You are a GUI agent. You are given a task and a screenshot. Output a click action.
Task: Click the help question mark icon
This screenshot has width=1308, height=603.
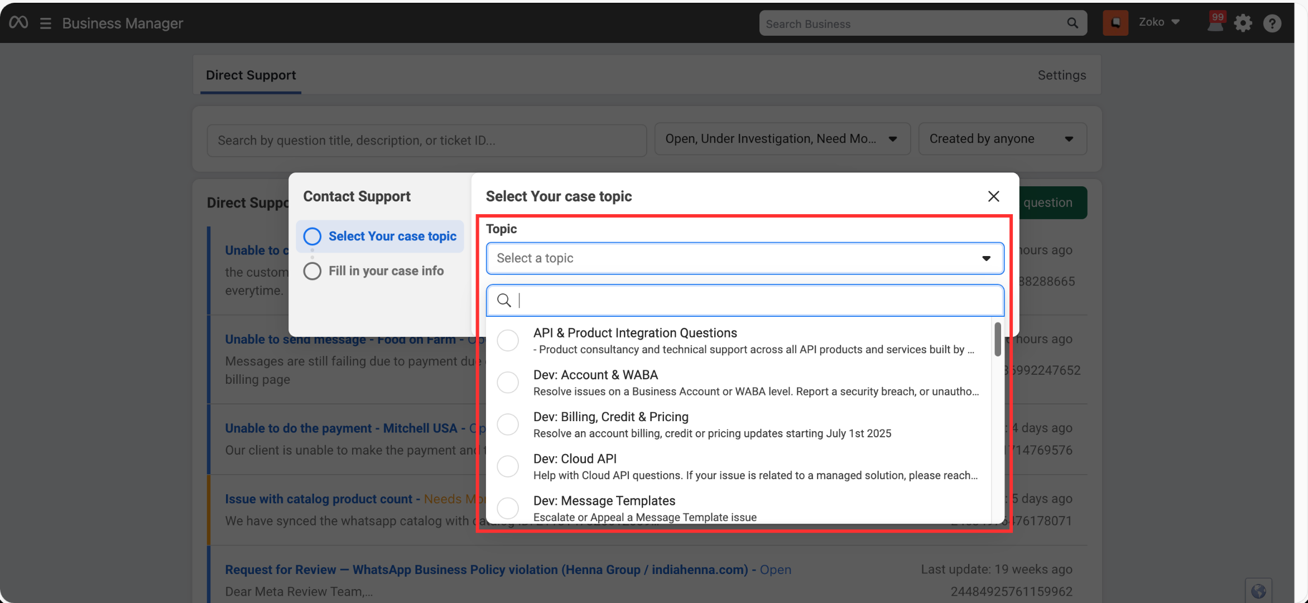tap(1272, 23)
